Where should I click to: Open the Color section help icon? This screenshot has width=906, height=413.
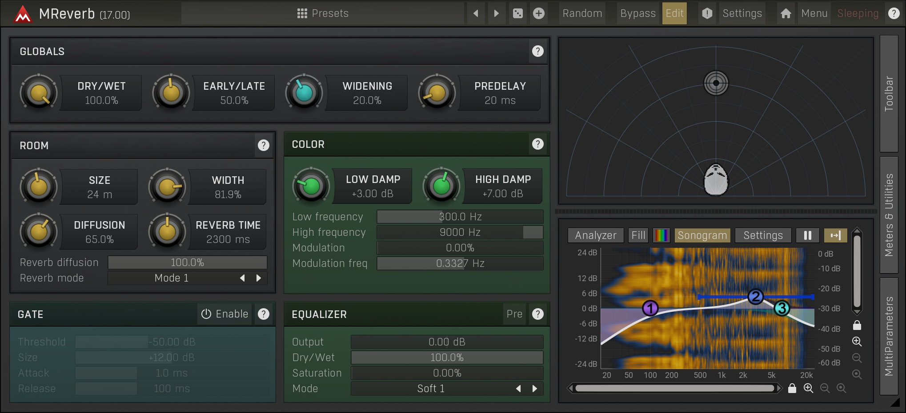537,144
